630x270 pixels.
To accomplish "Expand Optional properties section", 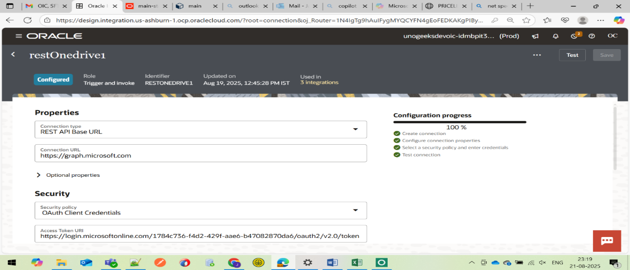I will [68, 175].
